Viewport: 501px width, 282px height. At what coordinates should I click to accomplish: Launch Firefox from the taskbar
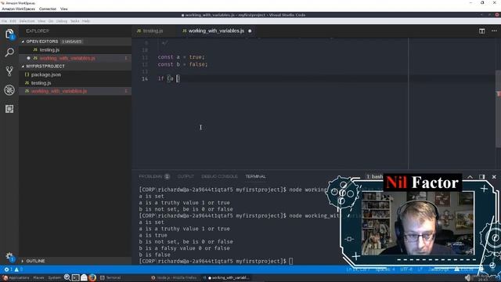click(x=92, y=277)
